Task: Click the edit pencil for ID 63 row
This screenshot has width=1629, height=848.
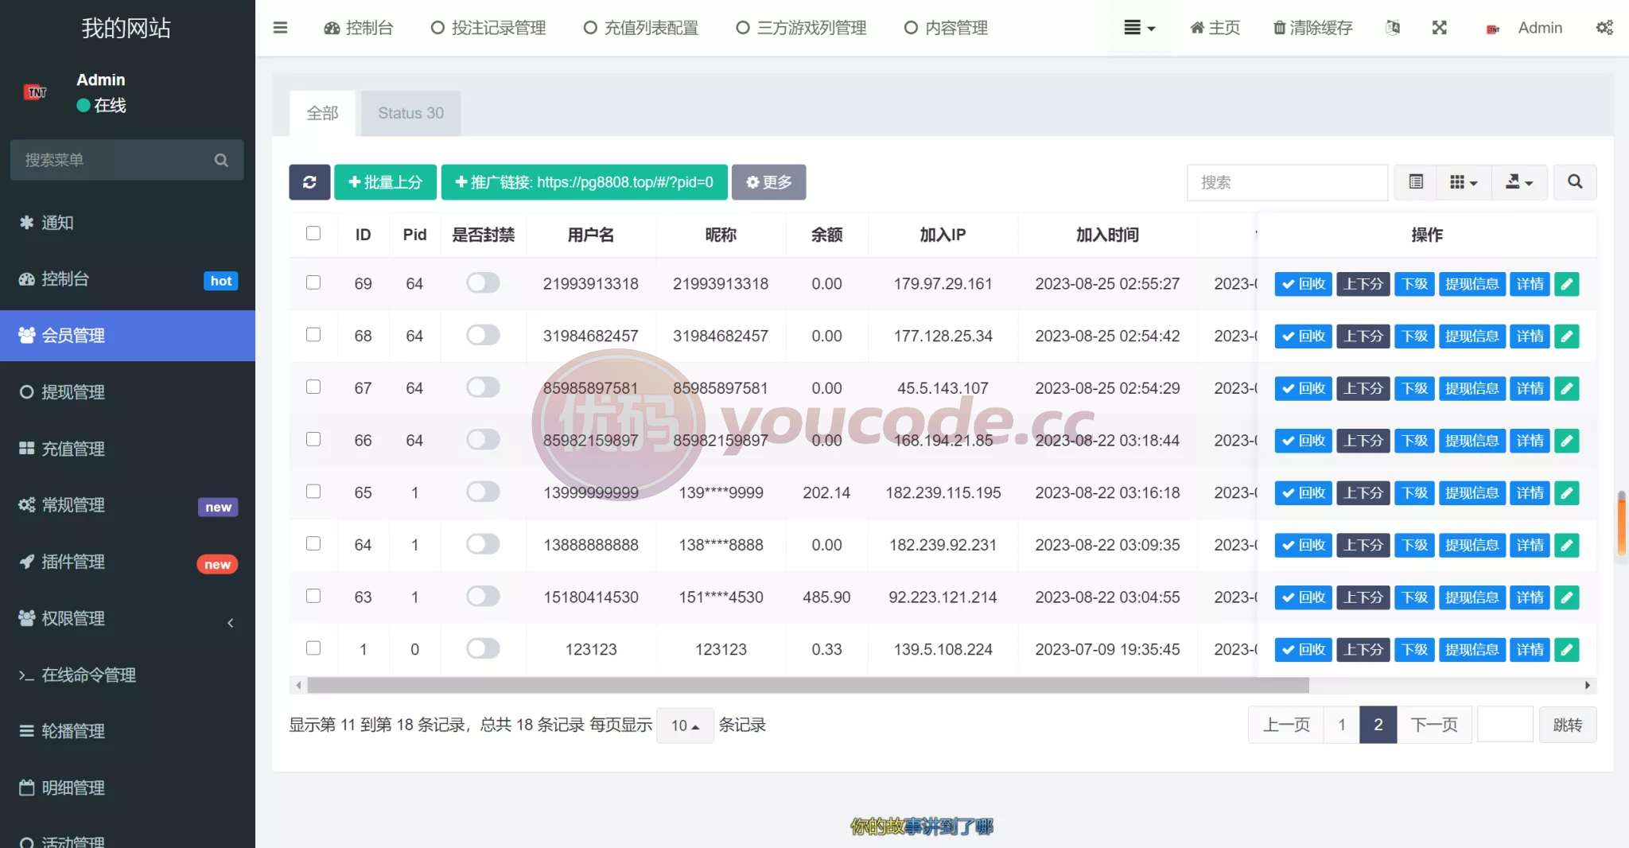Action: coord(1567,597)
